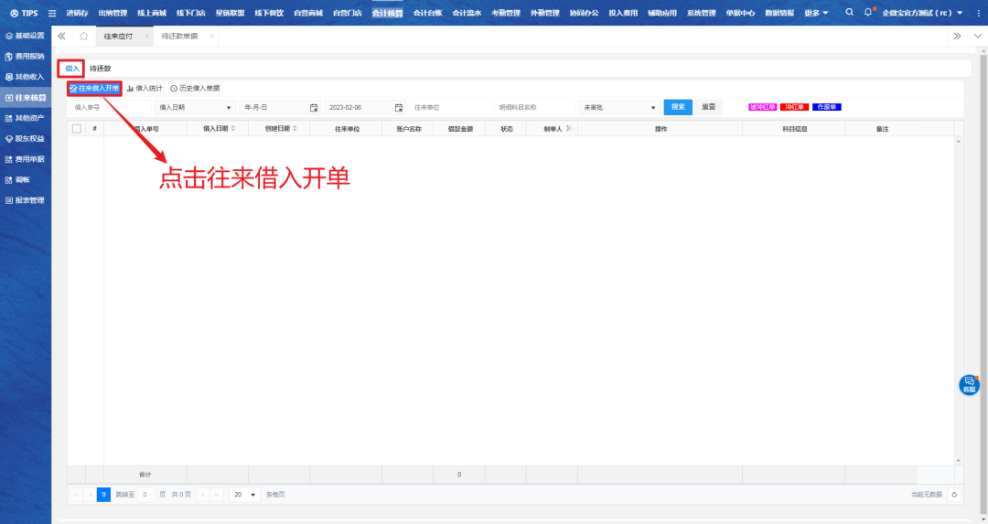Click the refresh icon at table bottom right

coord(955,494)
